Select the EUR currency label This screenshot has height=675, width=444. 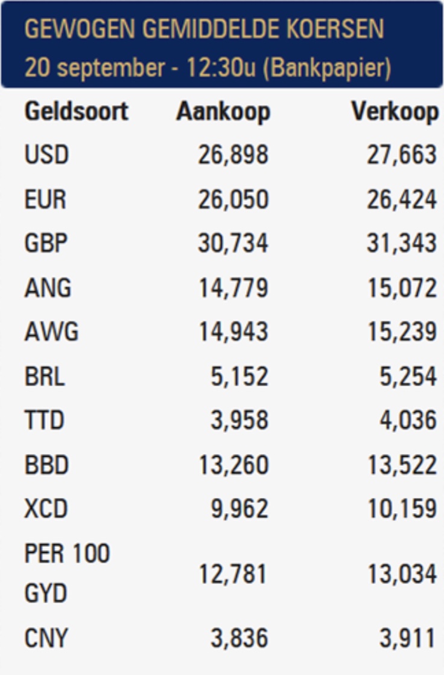point(45,200)
